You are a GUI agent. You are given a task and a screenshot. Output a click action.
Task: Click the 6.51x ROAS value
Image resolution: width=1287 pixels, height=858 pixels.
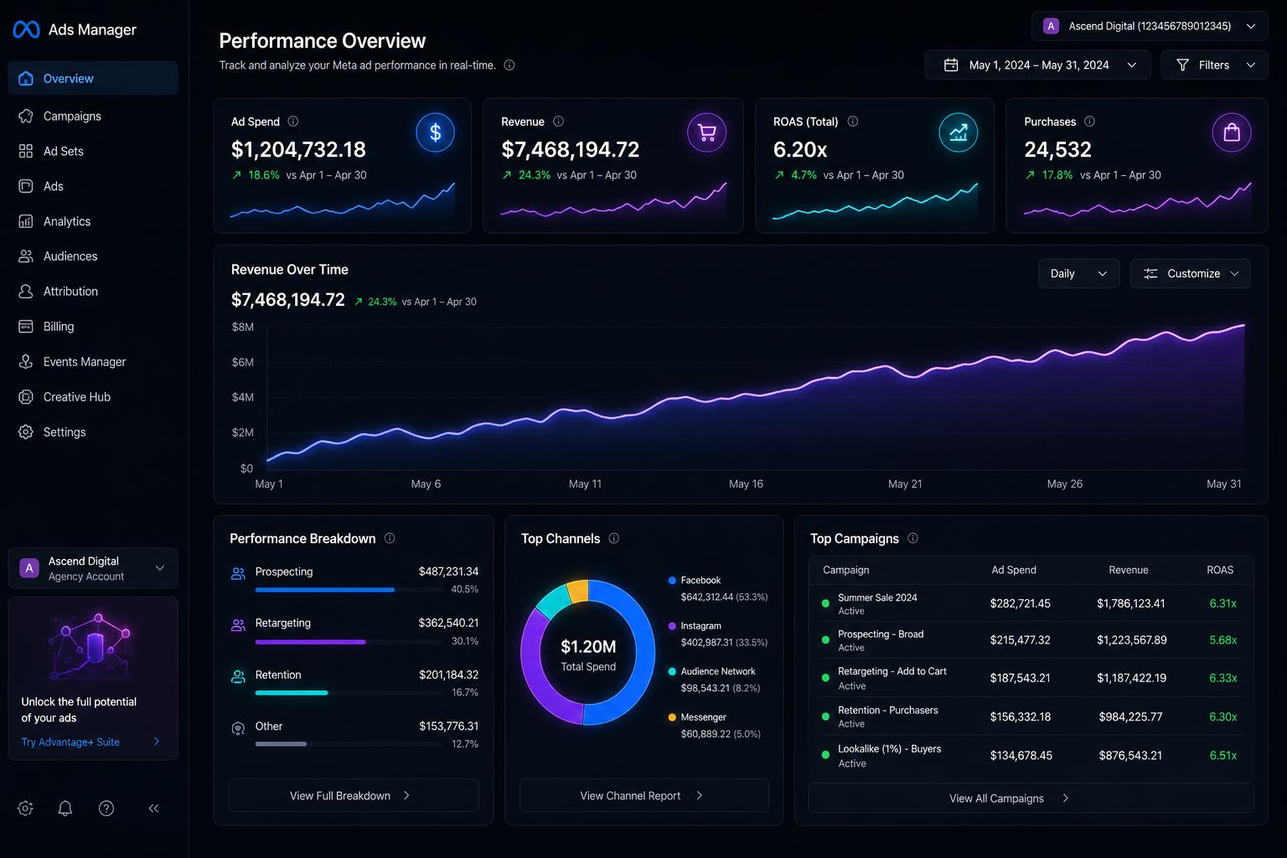point(1223,755)
